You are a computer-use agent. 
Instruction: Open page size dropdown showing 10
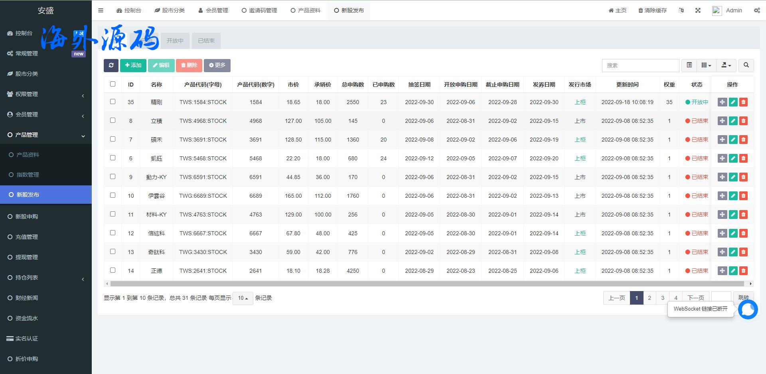point(243,298)
